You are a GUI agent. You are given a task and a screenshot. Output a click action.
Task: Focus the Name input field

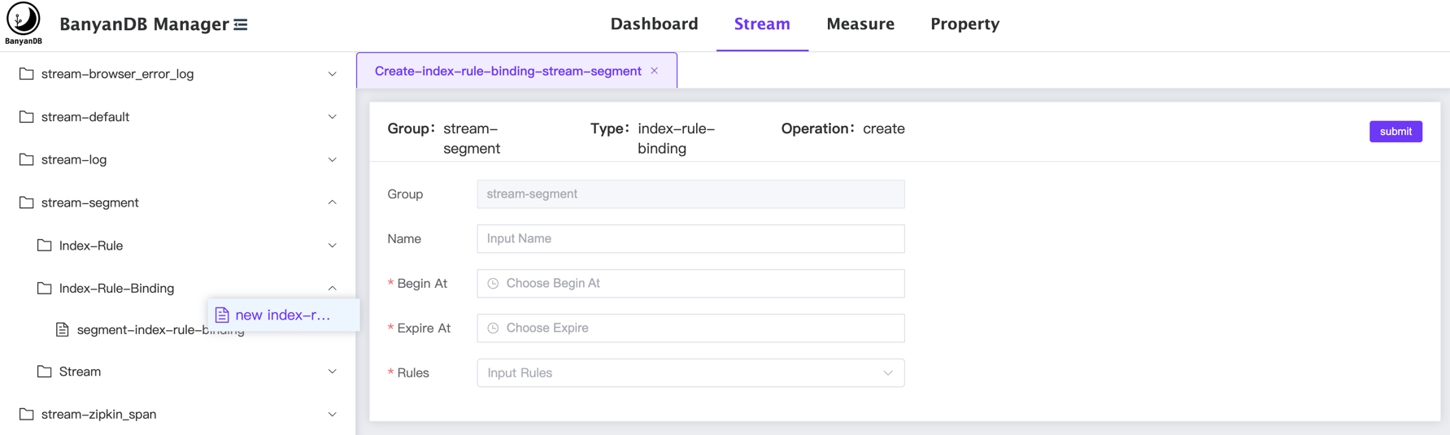click(690, 239)
